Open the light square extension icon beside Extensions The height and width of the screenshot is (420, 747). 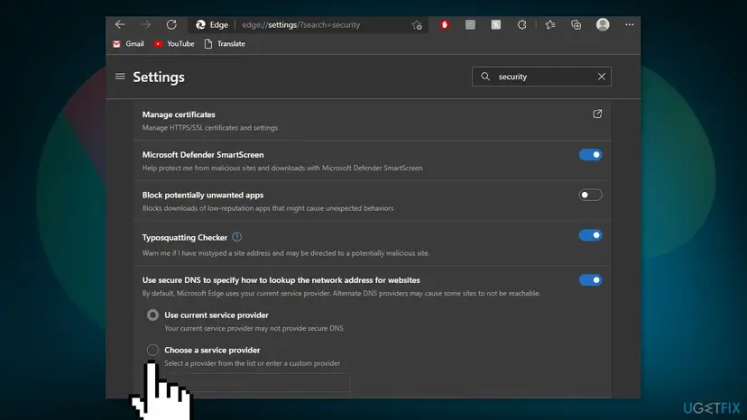click(x=496, y=24)
